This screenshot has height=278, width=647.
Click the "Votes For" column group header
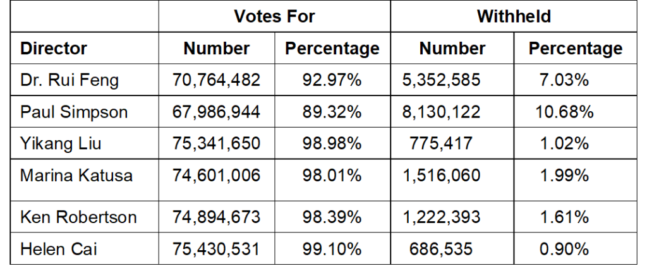[274, 17]
